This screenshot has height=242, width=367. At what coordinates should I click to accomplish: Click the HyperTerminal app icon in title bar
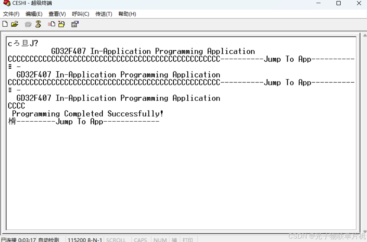point(7,3)
